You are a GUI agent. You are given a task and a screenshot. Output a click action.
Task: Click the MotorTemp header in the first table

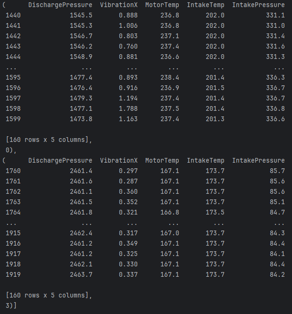[x=162, y=5]
